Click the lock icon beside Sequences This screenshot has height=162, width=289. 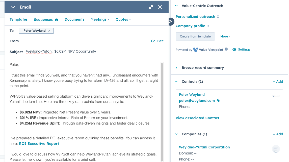tap(57, 20)
